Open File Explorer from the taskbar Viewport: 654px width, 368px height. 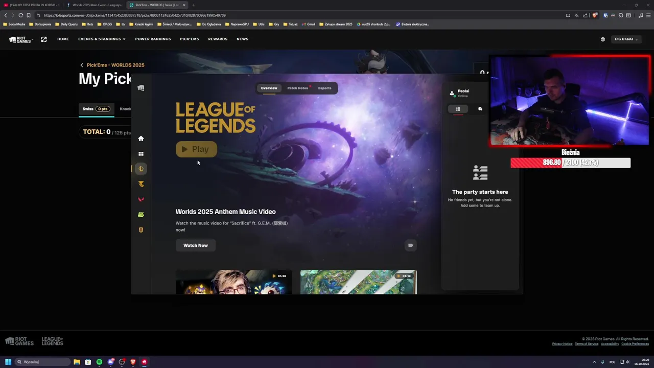click(77, 362)
